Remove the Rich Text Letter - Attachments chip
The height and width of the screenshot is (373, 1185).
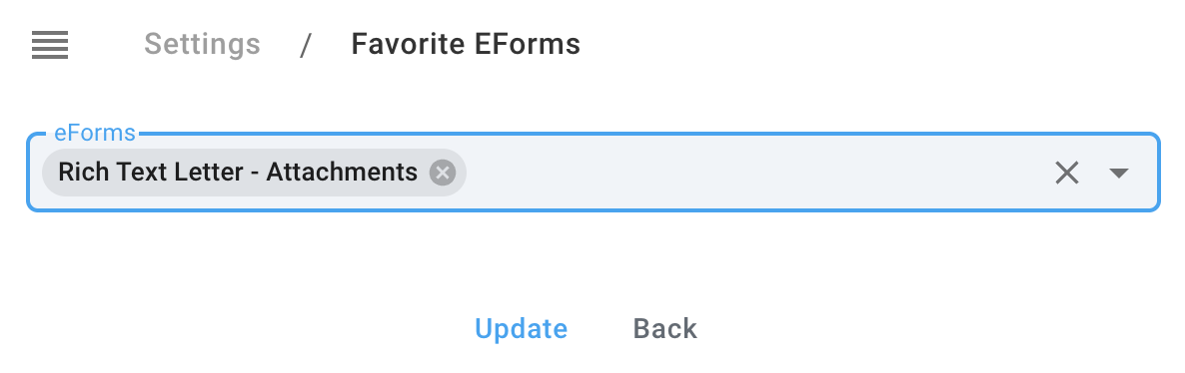443,173
